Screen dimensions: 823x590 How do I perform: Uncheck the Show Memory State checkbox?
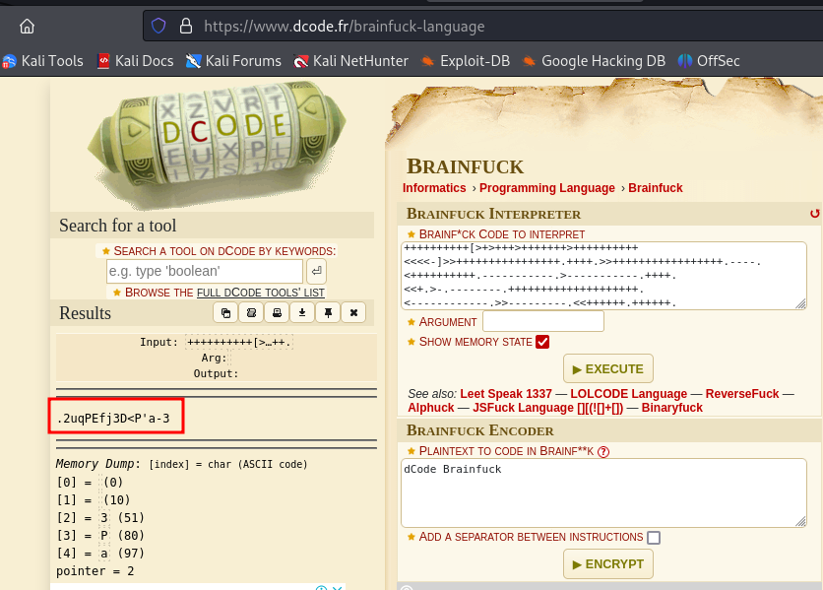(x=542, y=342)
